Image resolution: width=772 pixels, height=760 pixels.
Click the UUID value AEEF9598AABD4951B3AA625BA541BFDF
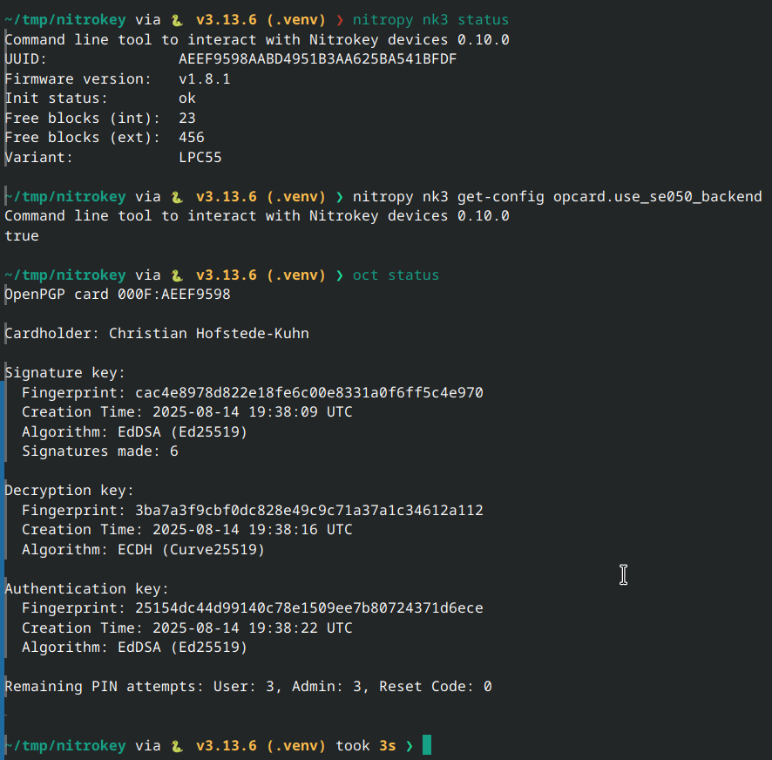point(317,59)
